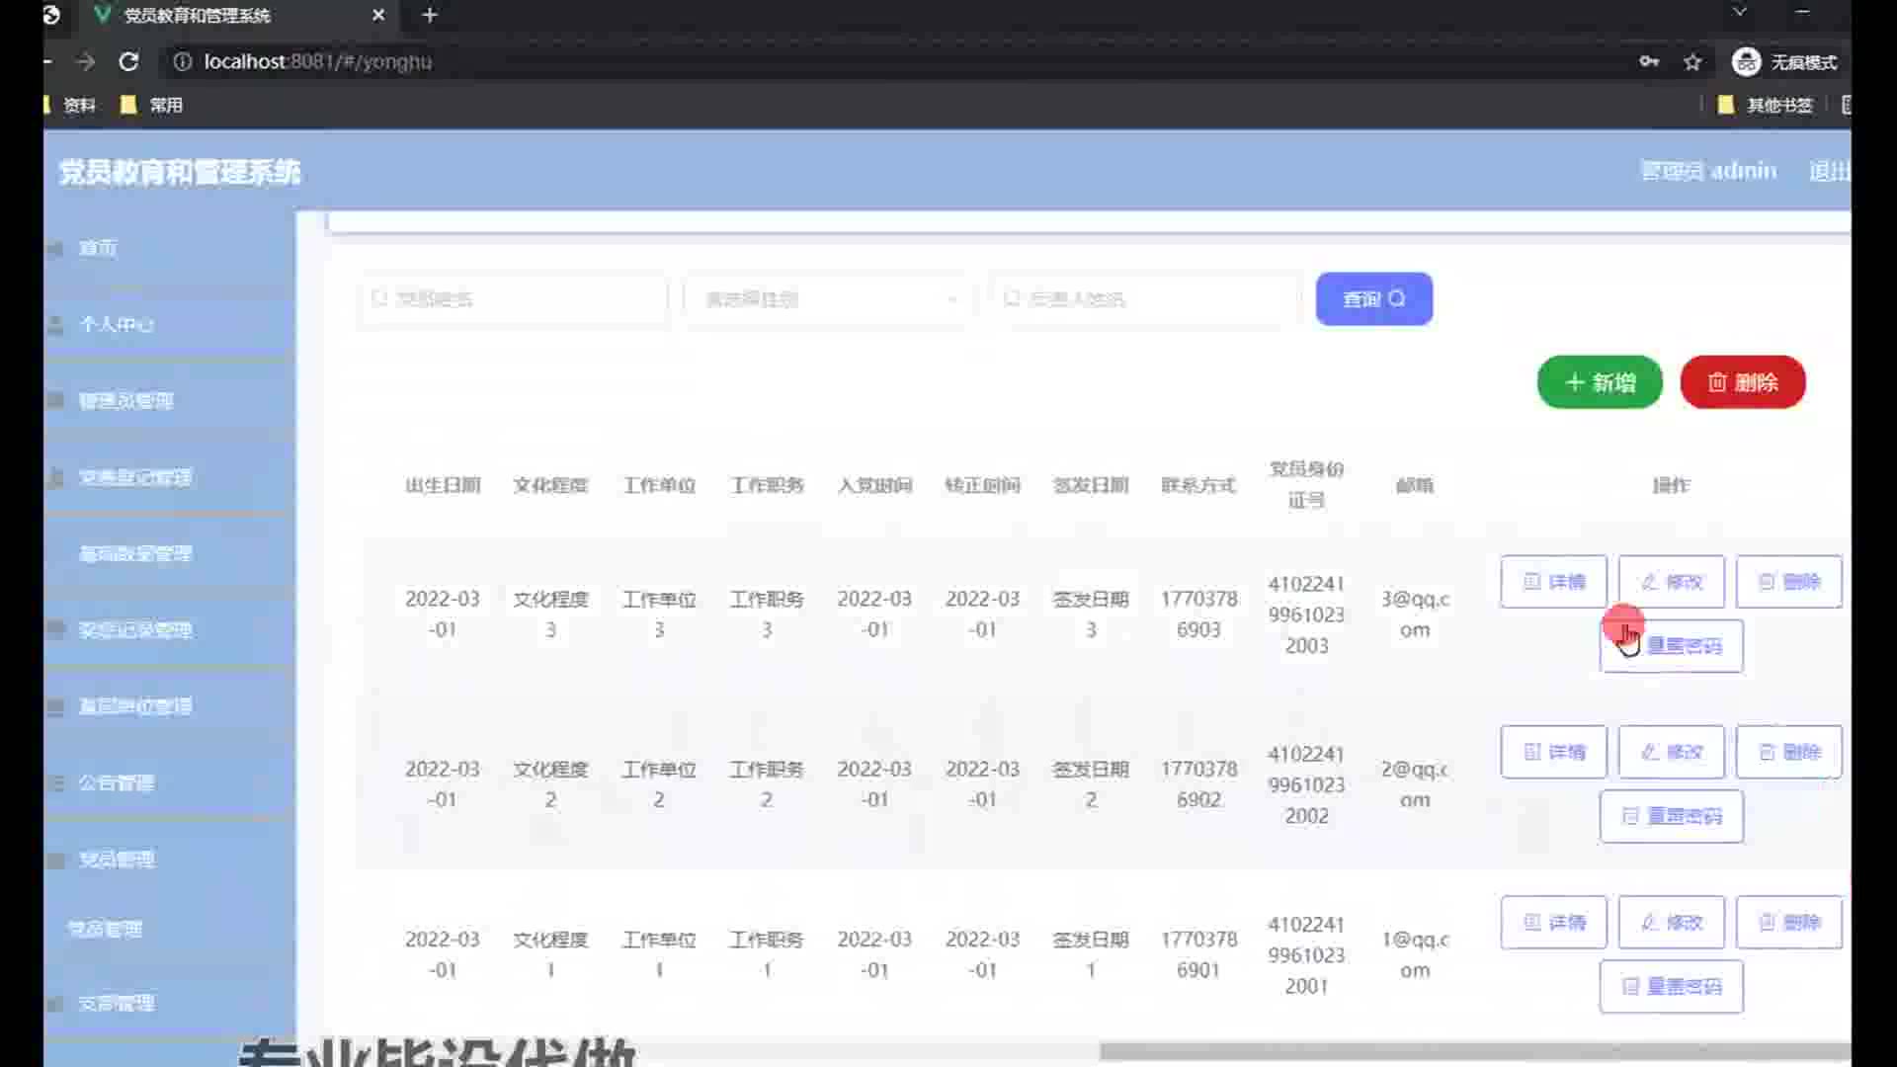Screen dimensions: 1897x1067
Task: Click the 联系方式 column header
Action: 1198,485
